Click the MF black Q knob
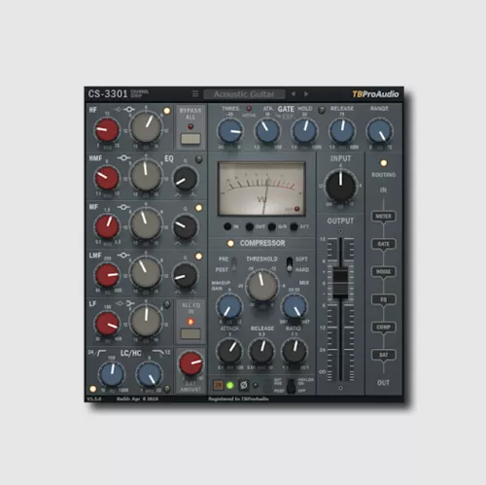Screen dimensions: 486x485 (185, 226)
